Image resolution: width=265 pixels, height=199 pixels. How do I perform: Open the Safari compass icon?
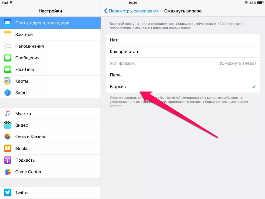tap(8, 93)
